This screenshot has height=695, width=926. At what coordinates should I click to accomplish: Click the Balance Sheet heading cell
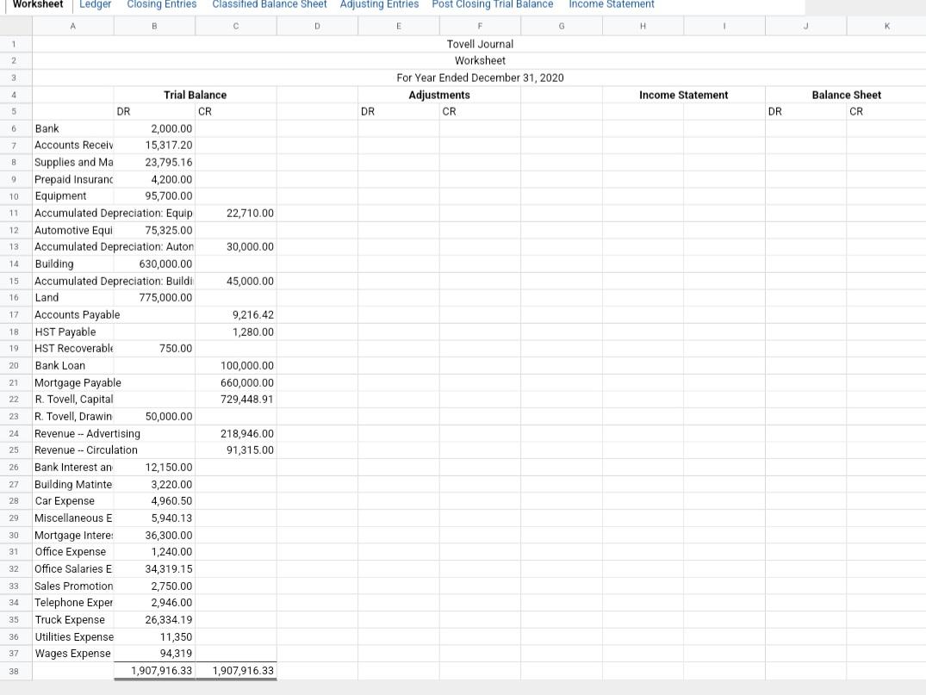pos(846,95)
